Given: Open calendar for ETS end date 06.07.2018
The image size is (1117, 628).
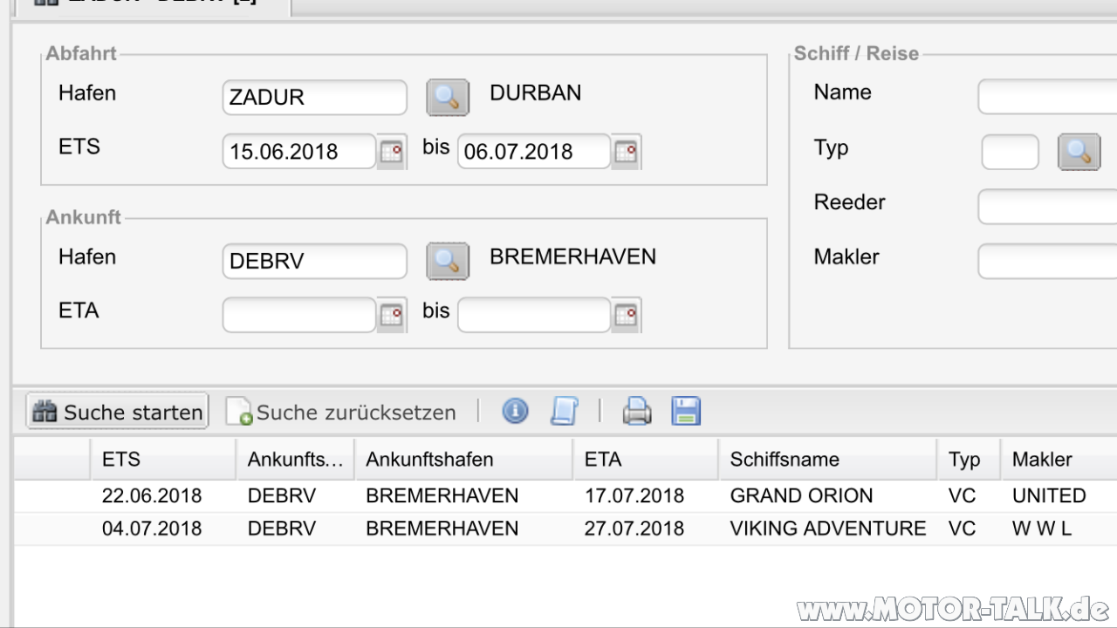Looking at the screenshot, I should point(627,152).
